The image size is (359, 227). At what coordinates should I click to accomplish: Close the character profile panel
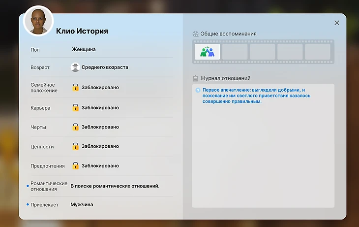tap(337, 23)
